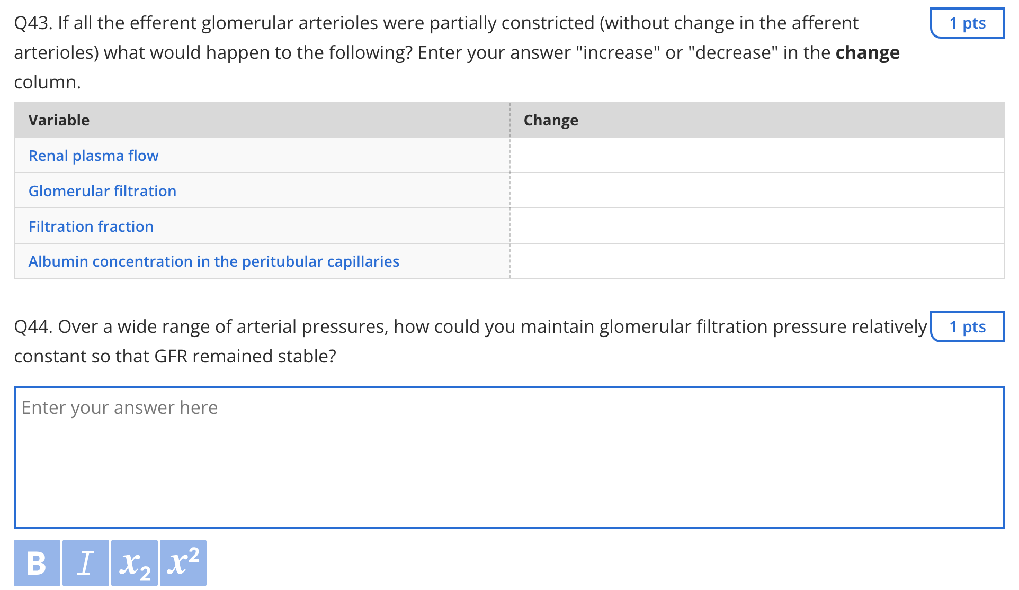Open the Glomerular filtration link
1019x590 pixels.
click(x=102, y=191)
